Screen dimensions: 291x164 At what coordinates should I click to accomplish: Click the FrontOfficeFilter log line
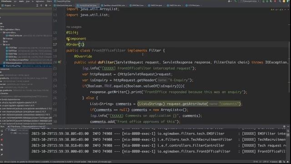point(159,151)
